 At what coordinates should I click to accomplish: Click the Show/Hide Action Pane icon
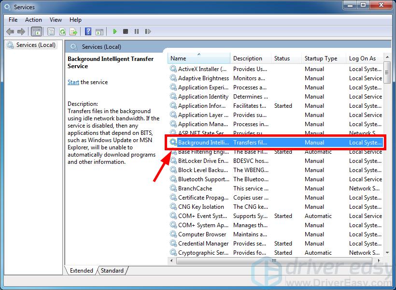[99, 31]
